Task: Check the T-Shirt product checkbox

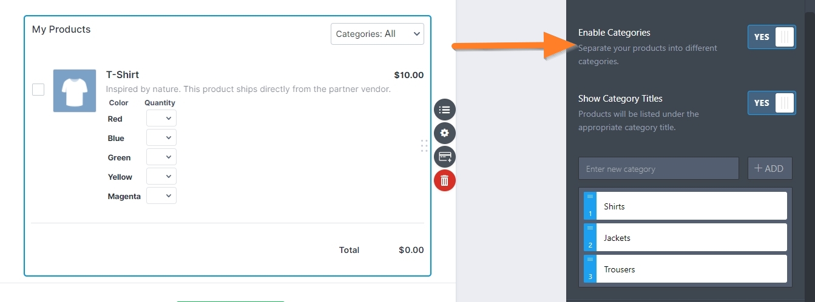Action: point(38,90)
